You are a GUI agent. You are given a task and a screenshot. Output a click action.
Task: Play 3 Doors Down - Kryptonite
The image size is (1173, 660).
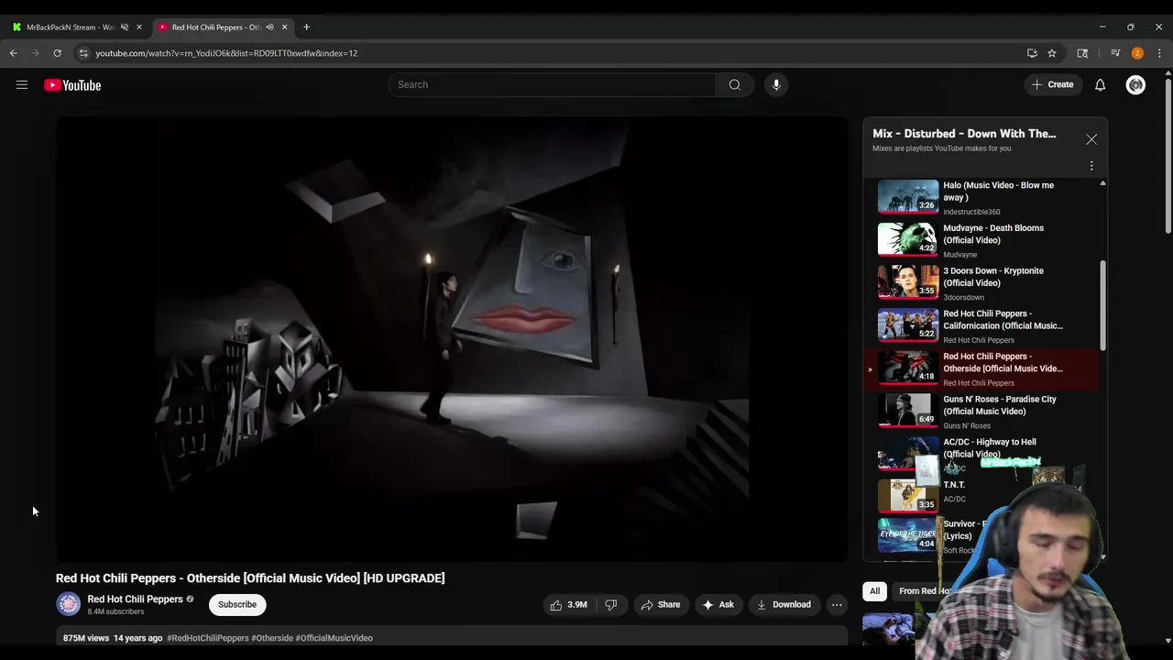click(x=981, y=283)
